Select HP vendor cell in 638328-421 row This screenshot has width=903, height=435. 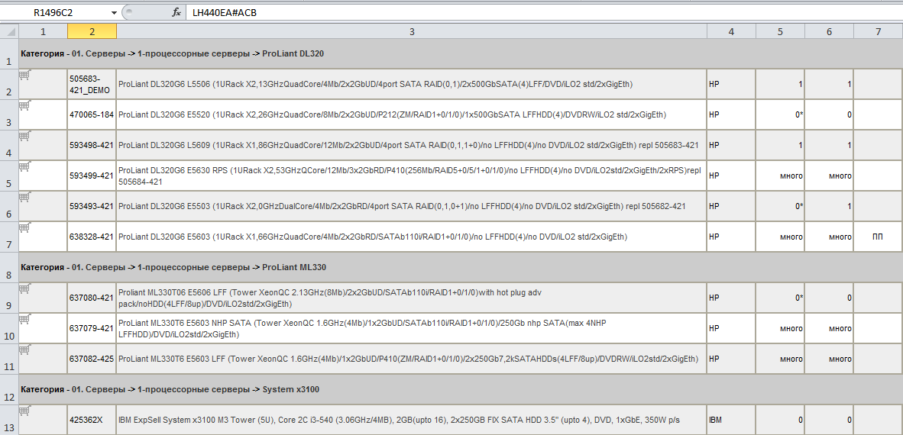click(731, 237)
